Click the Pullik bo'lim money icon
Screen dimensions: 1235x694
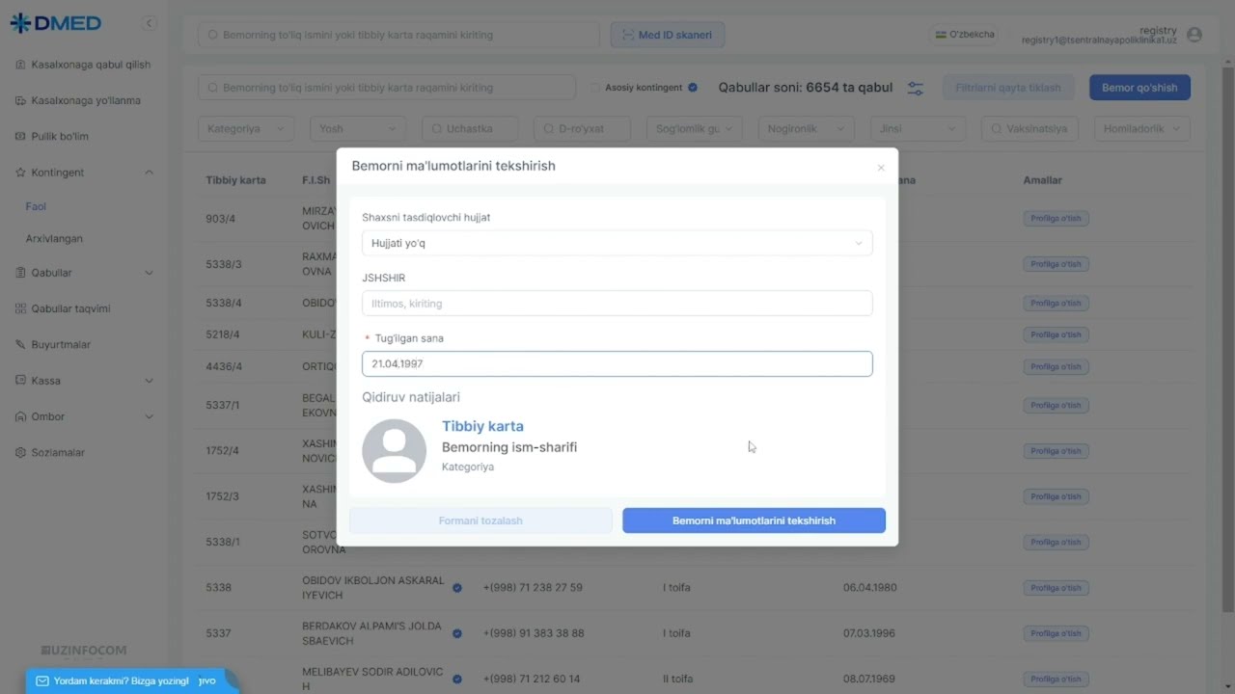point(21,136)
